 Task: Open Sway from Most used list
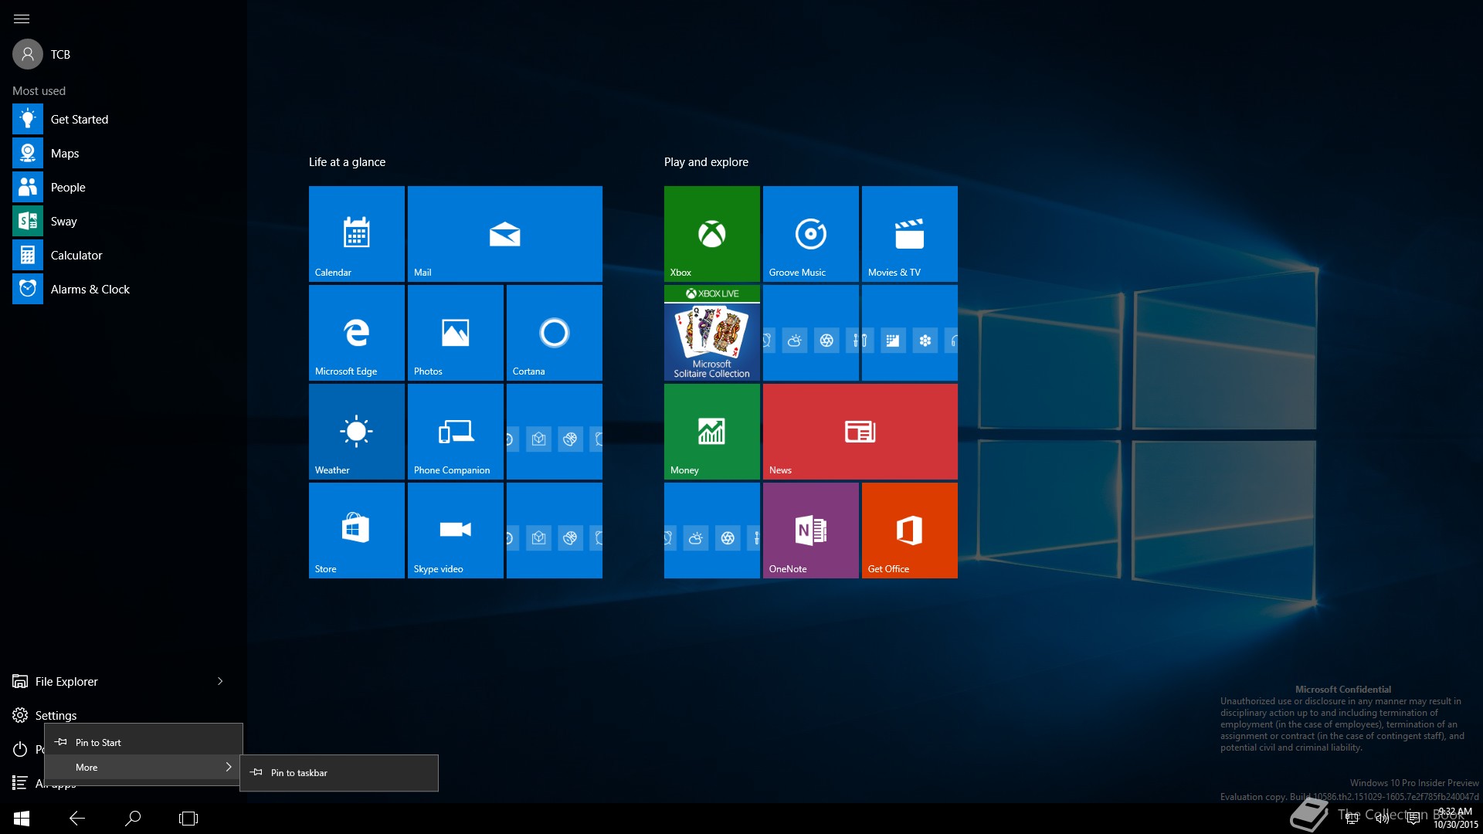124,221
